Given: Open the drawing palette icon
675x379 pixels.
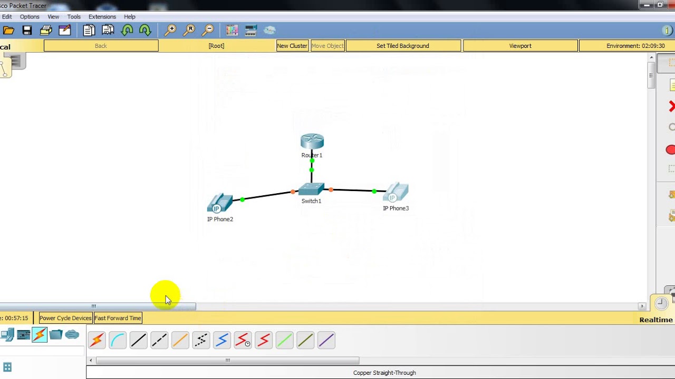Looking at the screenshot, I should pos(232,30).
